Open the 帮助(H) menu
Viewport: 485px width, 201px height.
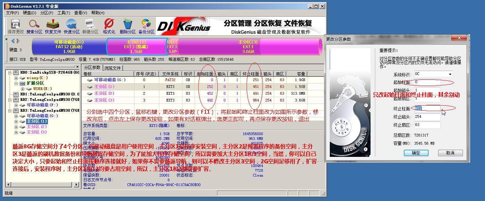pos(97,13)
